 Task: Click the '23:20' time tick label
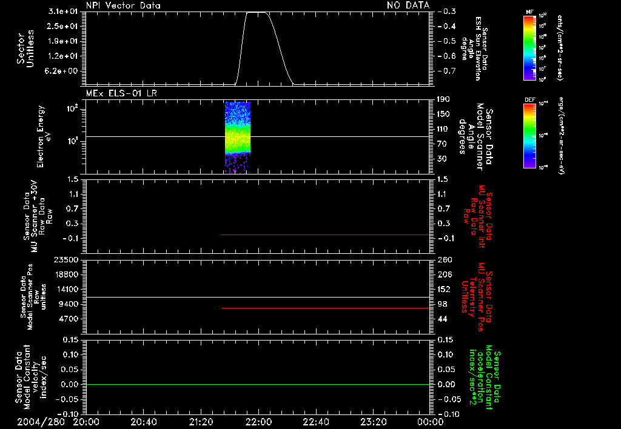click(x=373, y=422)
